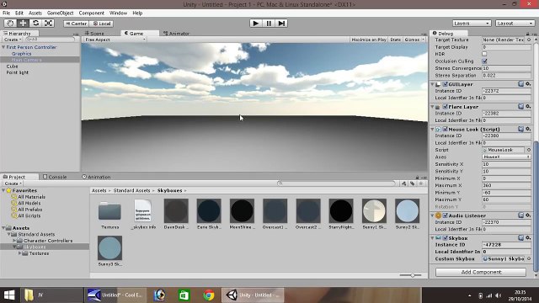Viewport: 539px width, 303px height.
Task: Open Mouse Look gear settings icon
Action: (x=528, y=129)
